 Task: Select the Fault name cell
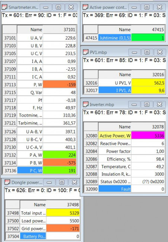tap(115, 189)
